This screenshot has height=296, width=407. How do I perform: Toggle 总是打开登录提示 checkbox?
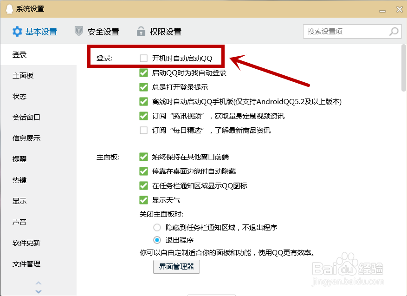(143, 87)
